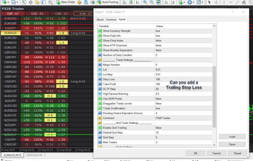
Task: Toggle chart auto scroll icon
Action: coord(166,2)
